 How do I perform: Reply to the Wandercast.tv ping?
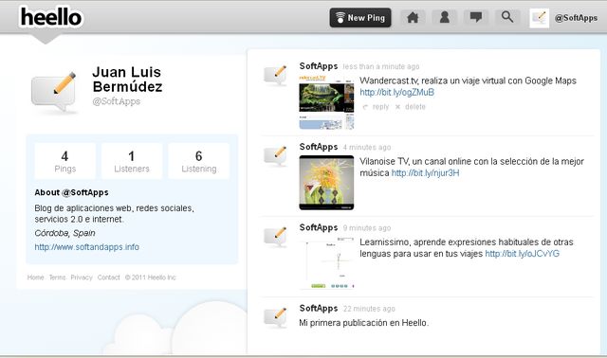[x=376, y=107]
